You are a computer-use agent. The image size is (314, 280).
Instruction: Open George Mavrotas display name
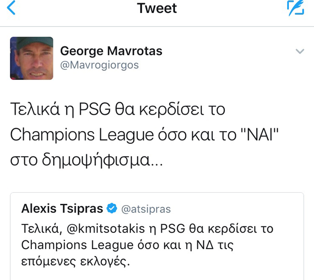111,51
